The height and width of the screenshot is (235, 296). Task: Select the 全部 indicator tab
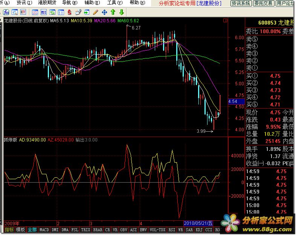(x=32, y=230)
